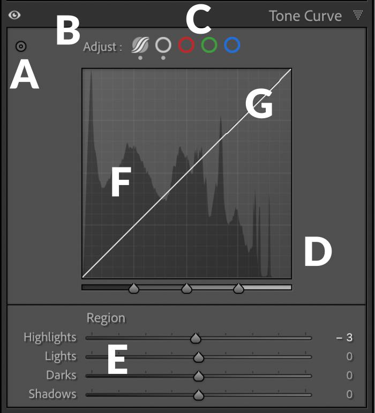Toggle Tone Curve panel visibility eye
Screen dimensions: 375x413
(x=14, y=15)
